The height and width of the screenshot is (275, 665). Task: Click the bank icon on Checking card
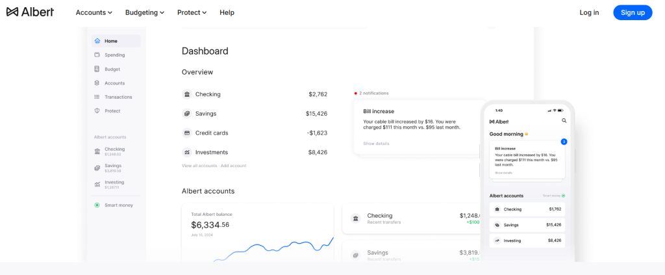[355, 218]
